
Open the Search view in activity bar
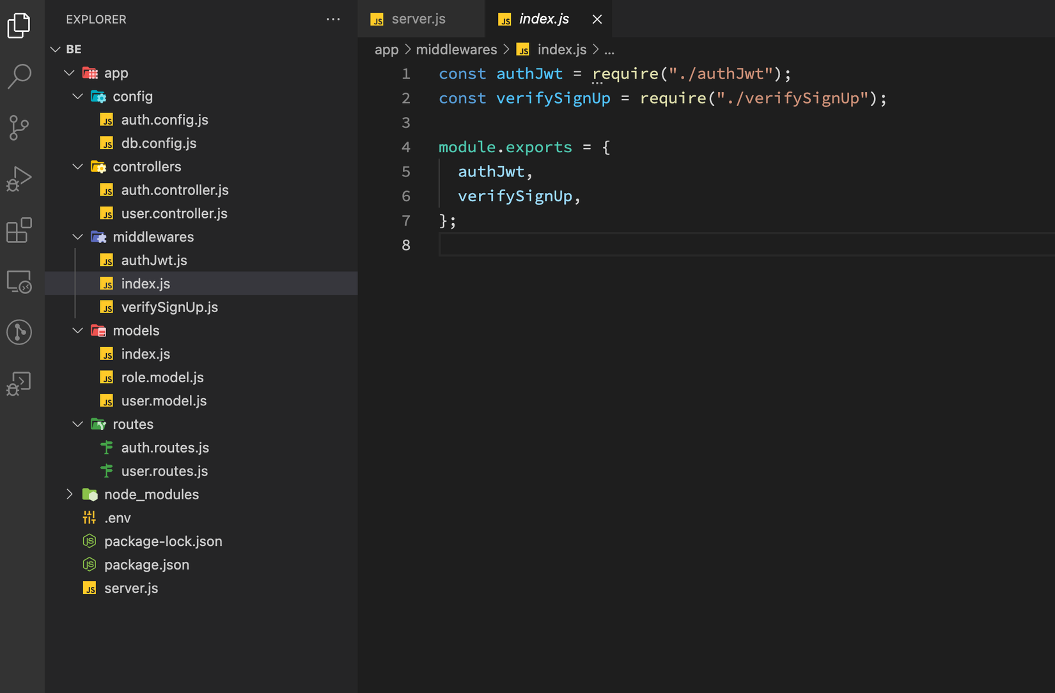click(x=19, y=76)
